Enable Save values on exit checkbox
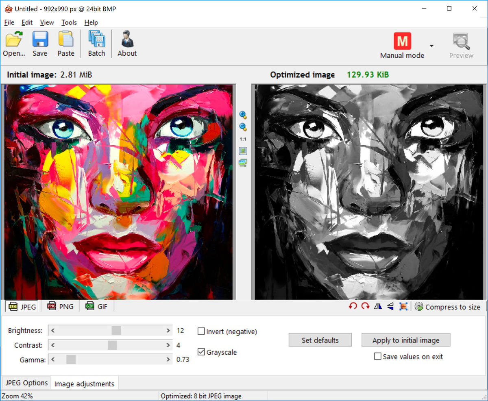Screen dimensions: 488x401 (377, 356)
